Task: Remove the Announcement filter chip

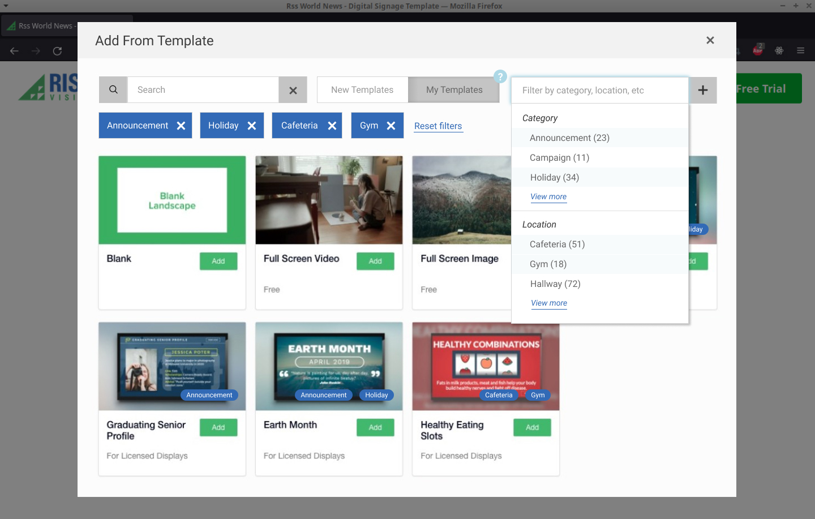Action: [x=181, y=126]
